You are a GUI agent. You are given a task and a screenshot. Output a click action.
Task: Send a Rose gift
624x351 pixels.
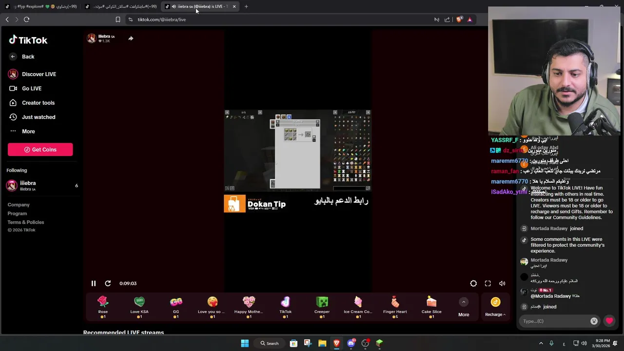[103, 307]
